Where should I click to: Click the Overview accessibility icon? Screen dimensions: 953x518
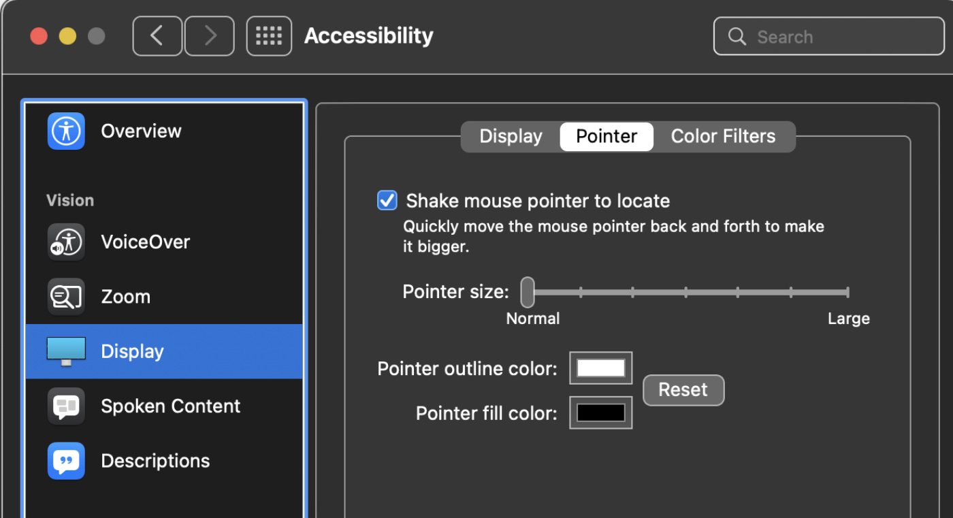66,131
